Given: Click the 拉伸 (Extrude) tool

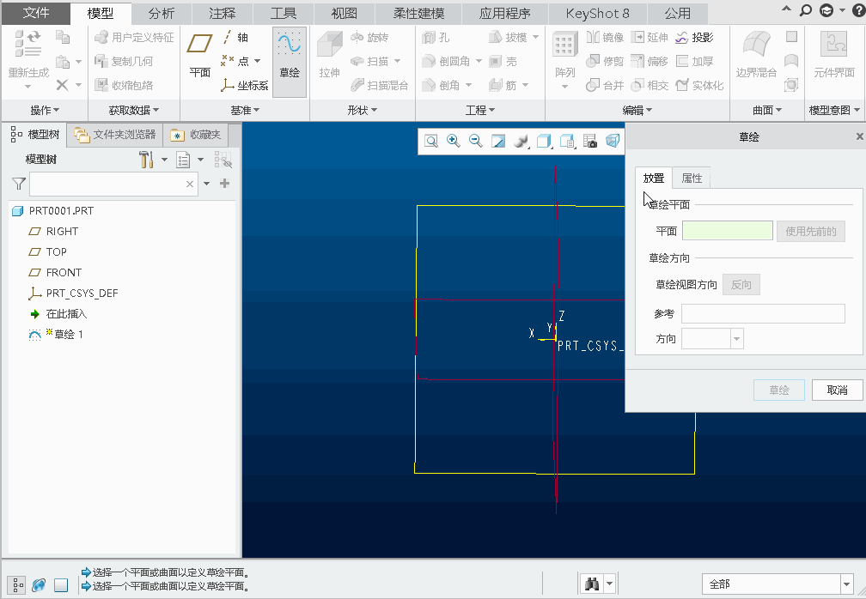Looking at the screenshot, I should 329,56.
